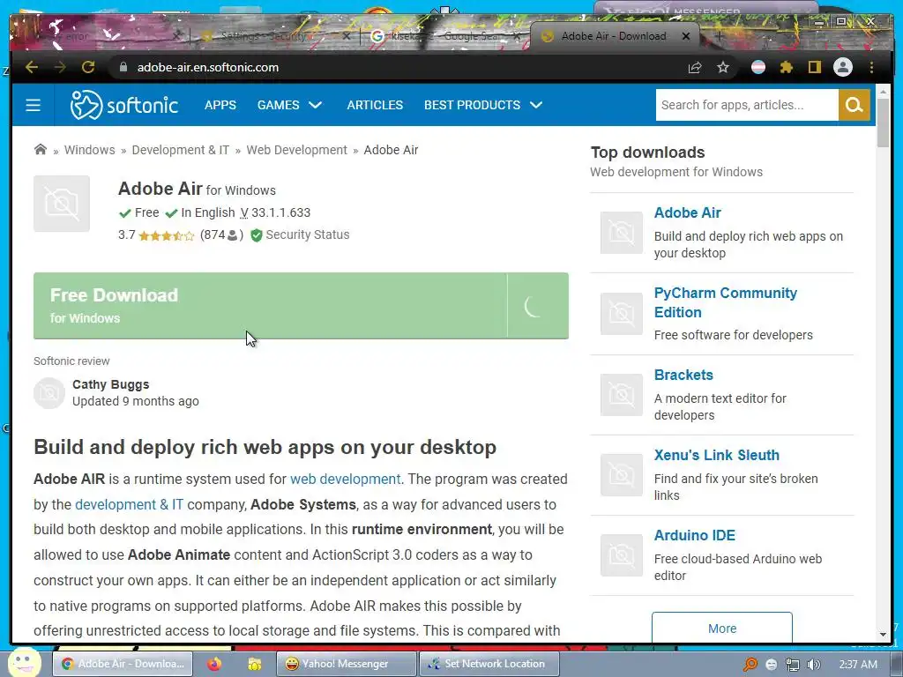Reload the page with the refresh icon
Image resolution: width=903 pixels, height=677 pixels.
pos(88,67)
